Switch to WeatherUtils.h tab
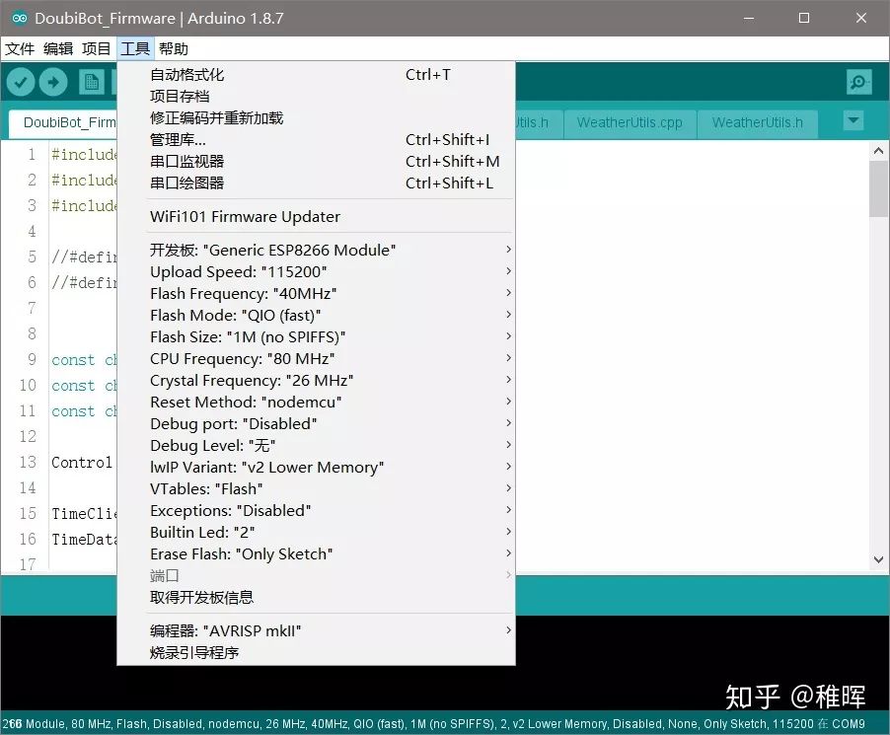 (757, 122)
